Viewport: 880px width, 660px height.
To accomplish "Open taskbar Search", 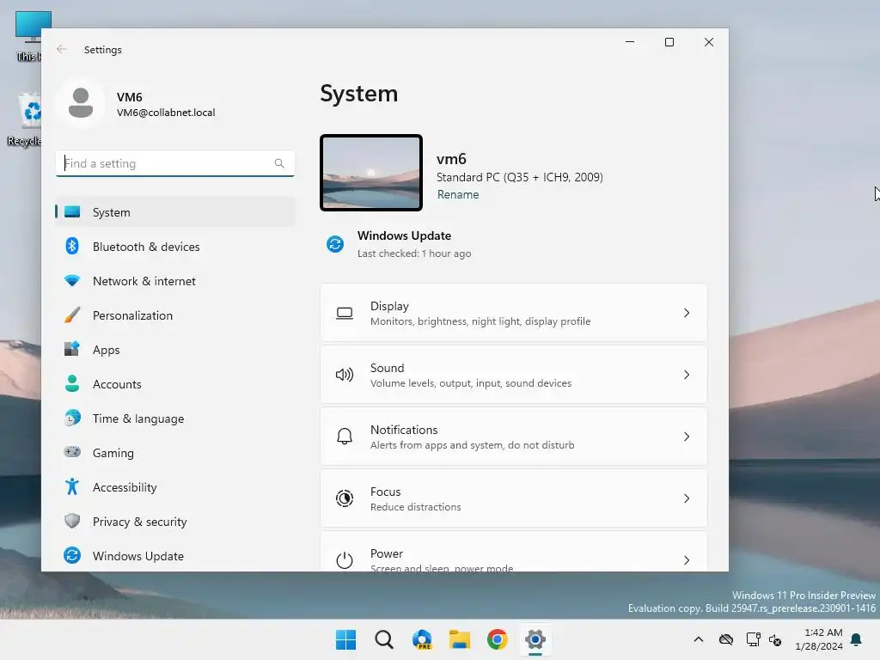I will (x=384, y=639).
